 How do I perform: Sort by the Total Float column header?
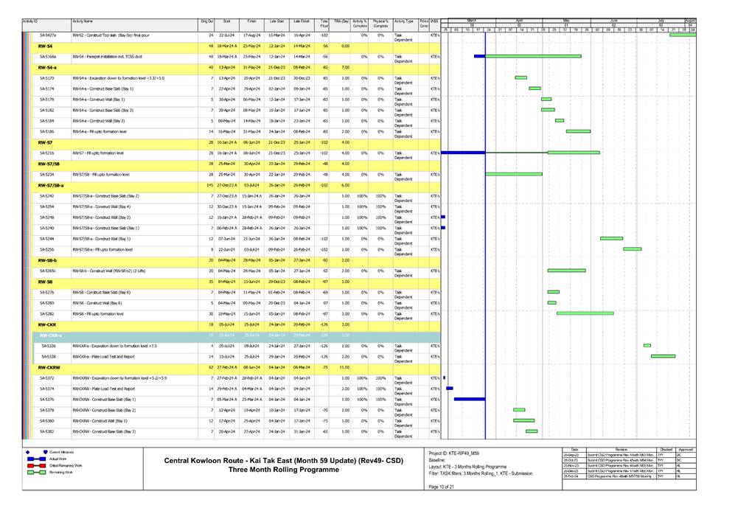point(324,24)
